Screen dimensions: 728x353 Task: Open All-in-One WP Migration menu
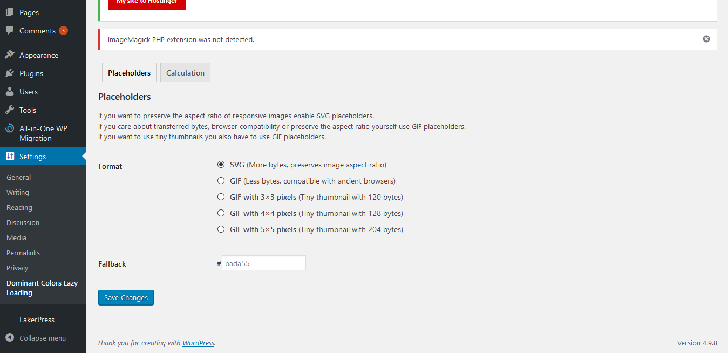coord(43,133)
